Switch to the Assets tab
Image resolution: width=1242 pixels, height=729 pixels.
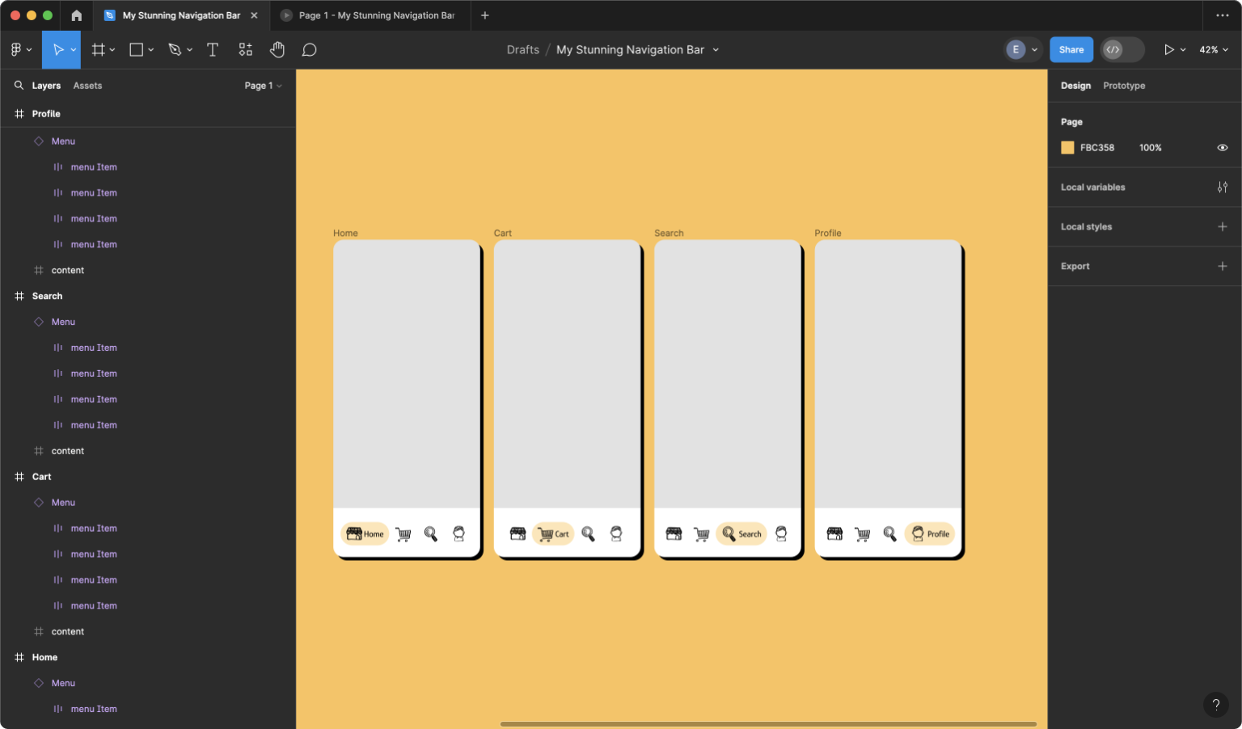pyautogui.click(x=87, y=85)
